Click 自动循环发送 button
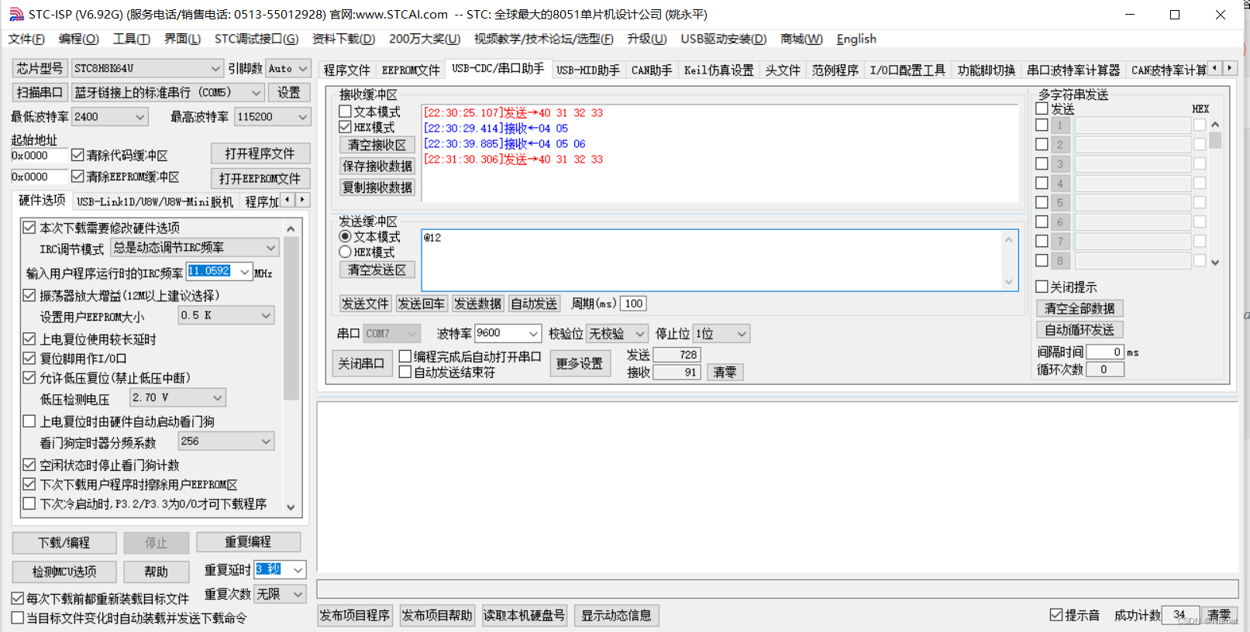The image size is (1250, 632). pyautogui.click(x=1080, y=329)
